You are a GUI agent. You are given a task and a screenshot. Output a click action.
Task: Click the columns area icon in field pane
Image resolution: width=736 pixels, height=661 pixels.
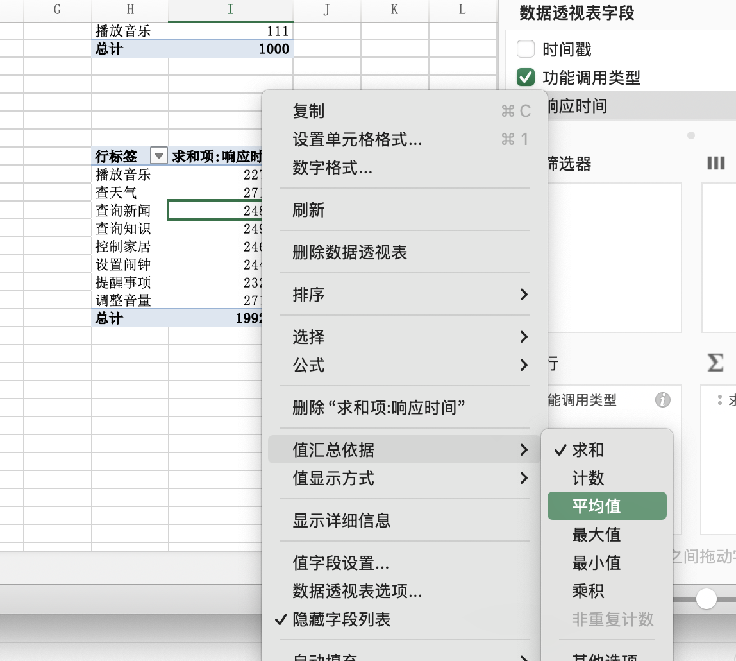pos(716,163)
